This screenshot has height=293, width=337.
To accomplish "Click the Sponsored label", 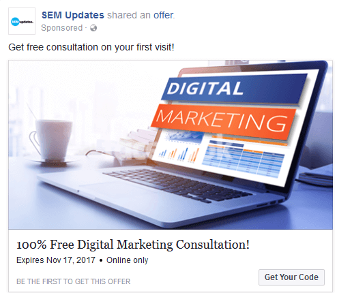I will coord(61,28).
